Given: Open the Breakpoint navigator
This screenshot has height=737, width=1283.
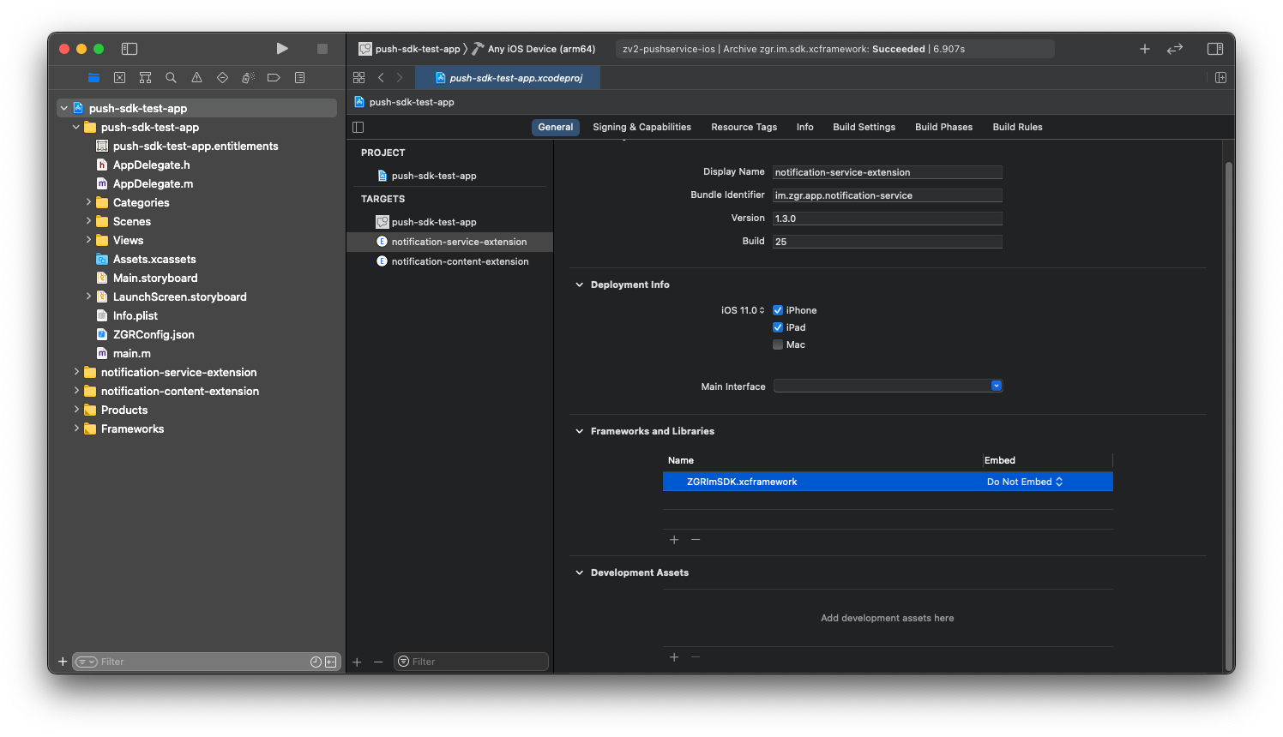Looking at the screenshot, I should (x=274, y=78).
